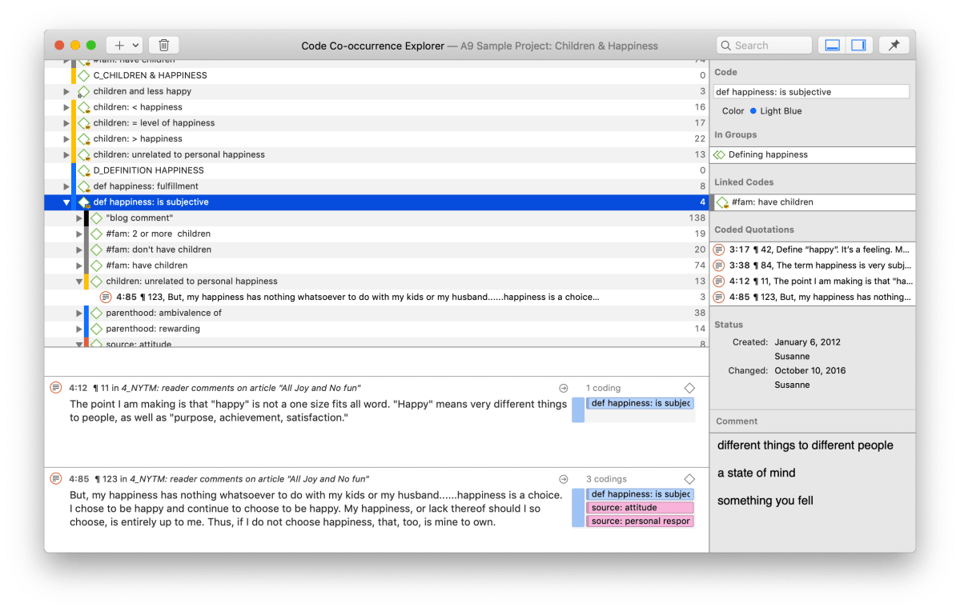Select 'source: personal respor' coding tag
Image resolution: width=960 pixels, height=611 pixels.
click(x=641, y=521)
